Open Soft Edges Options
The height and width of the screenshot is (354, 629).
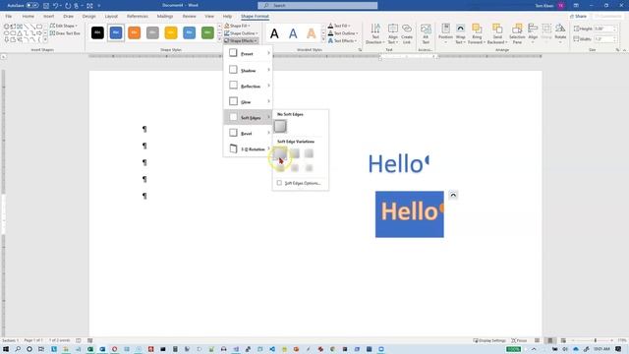point(299,183)
